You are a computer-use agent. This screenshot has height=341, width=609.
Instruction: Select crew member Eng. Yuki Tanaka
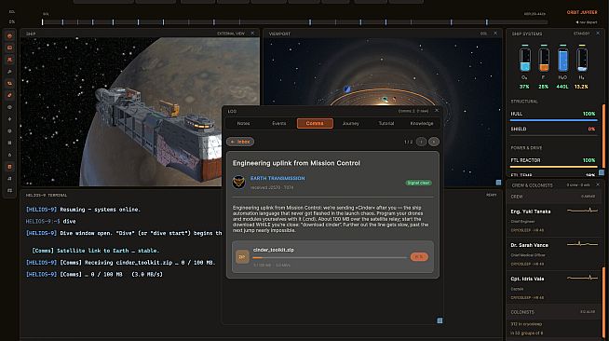click(554, 220)
